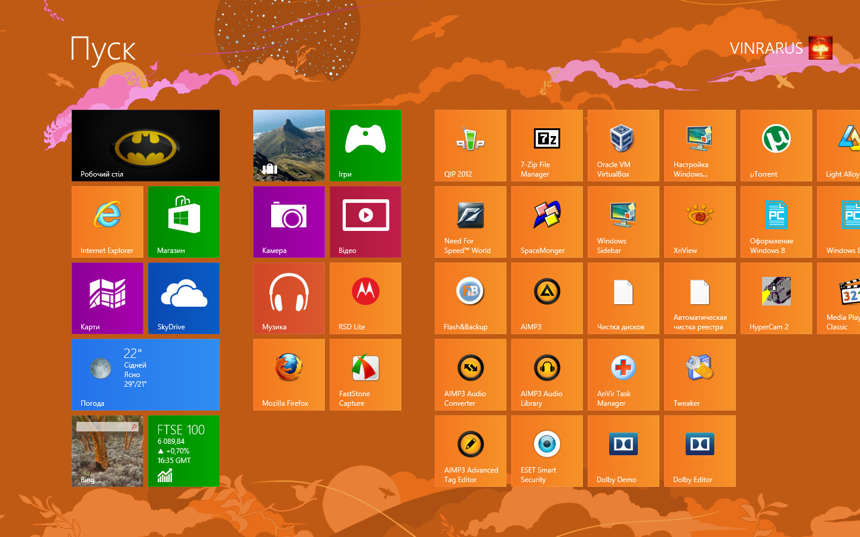Open the FTSE 100 finance tile
Screen dimensions: 860x537
[x=184, y=451]
